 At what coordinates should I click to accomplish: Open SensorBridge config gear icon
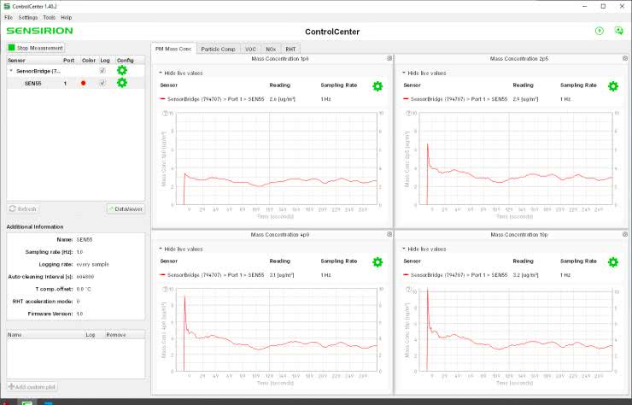pyautogui.click(x=122, y=71)
